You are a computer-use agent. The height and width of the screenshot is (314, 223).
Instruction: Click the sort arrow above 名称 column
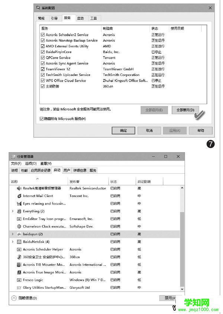[x=38, y=178]
